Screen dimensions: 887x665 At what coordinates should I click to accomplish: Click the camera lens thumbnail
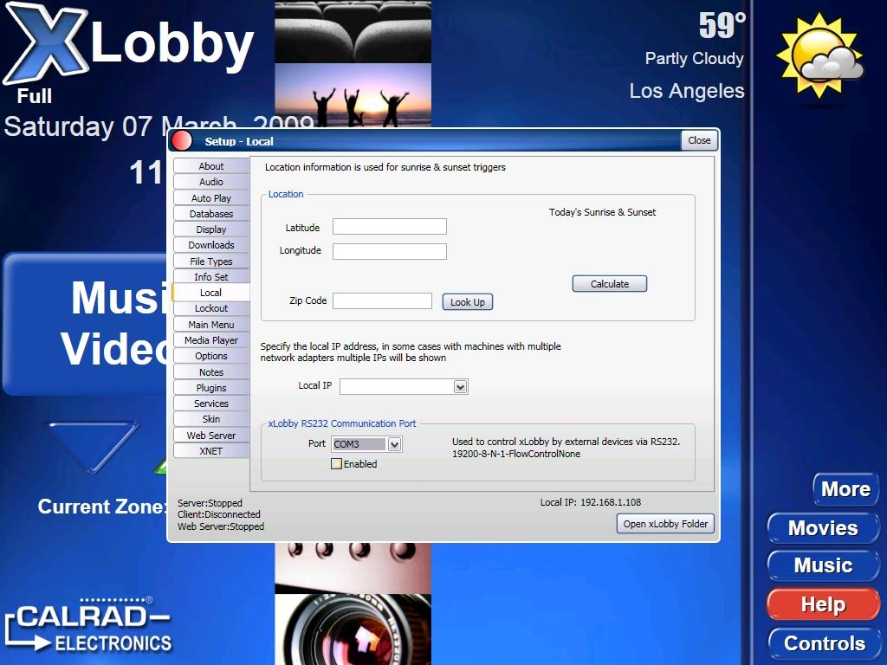[x=353, y=629]
